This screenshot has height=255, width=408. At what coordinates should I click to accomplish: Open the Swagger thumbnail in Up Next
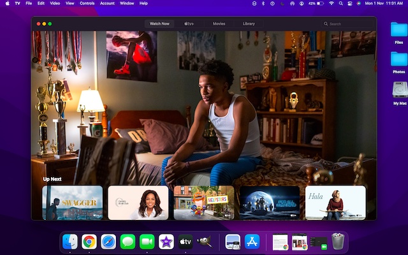[x=72, y=203]
